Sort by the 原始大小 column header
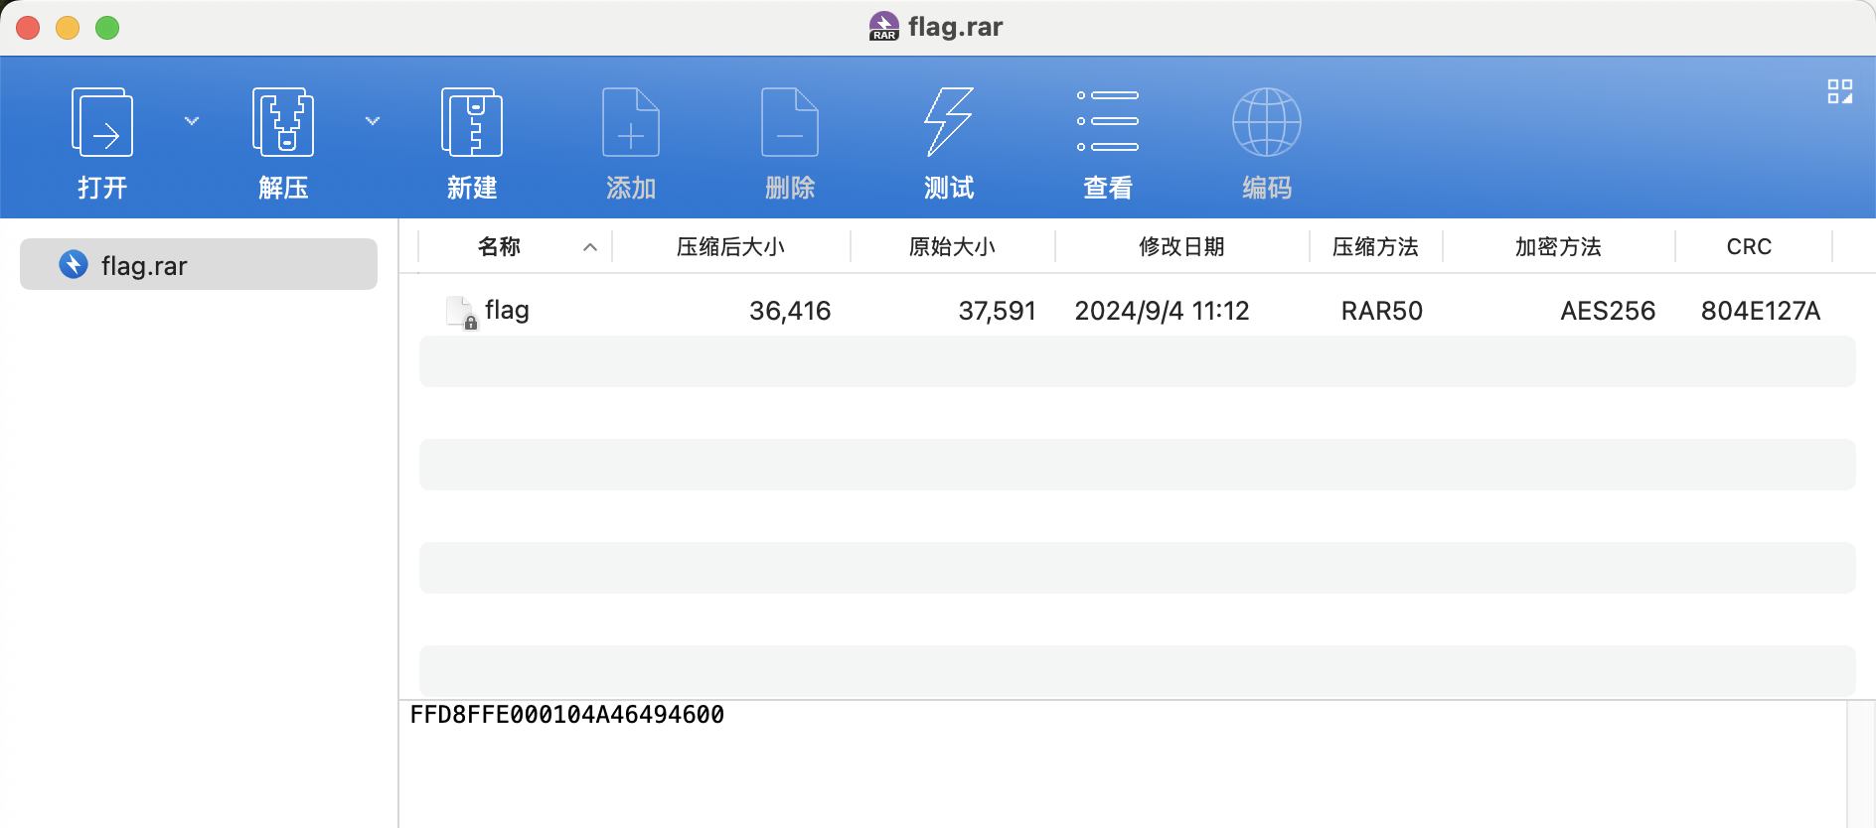 pyautogui.click(x=953, y=246)
